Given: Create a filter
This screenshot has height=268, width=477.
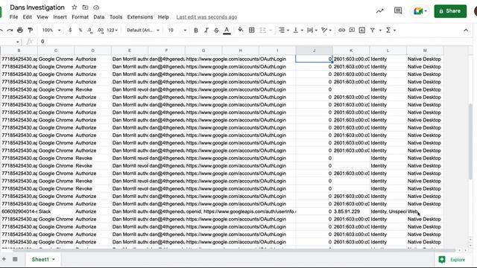Looking at the screenshot, I should click(373, 30).
